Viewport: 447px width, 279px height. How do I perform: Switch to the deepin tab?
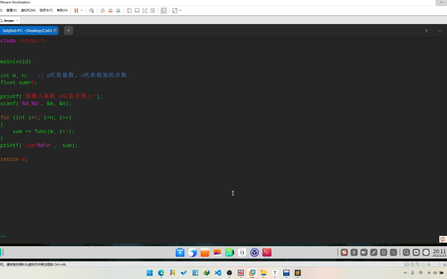9,20
